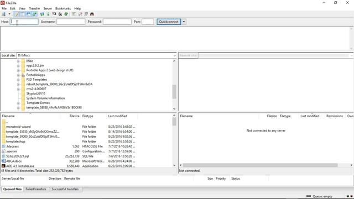
Task: Switch to the Failed transfers tab
Action: (x=36, y=189)
